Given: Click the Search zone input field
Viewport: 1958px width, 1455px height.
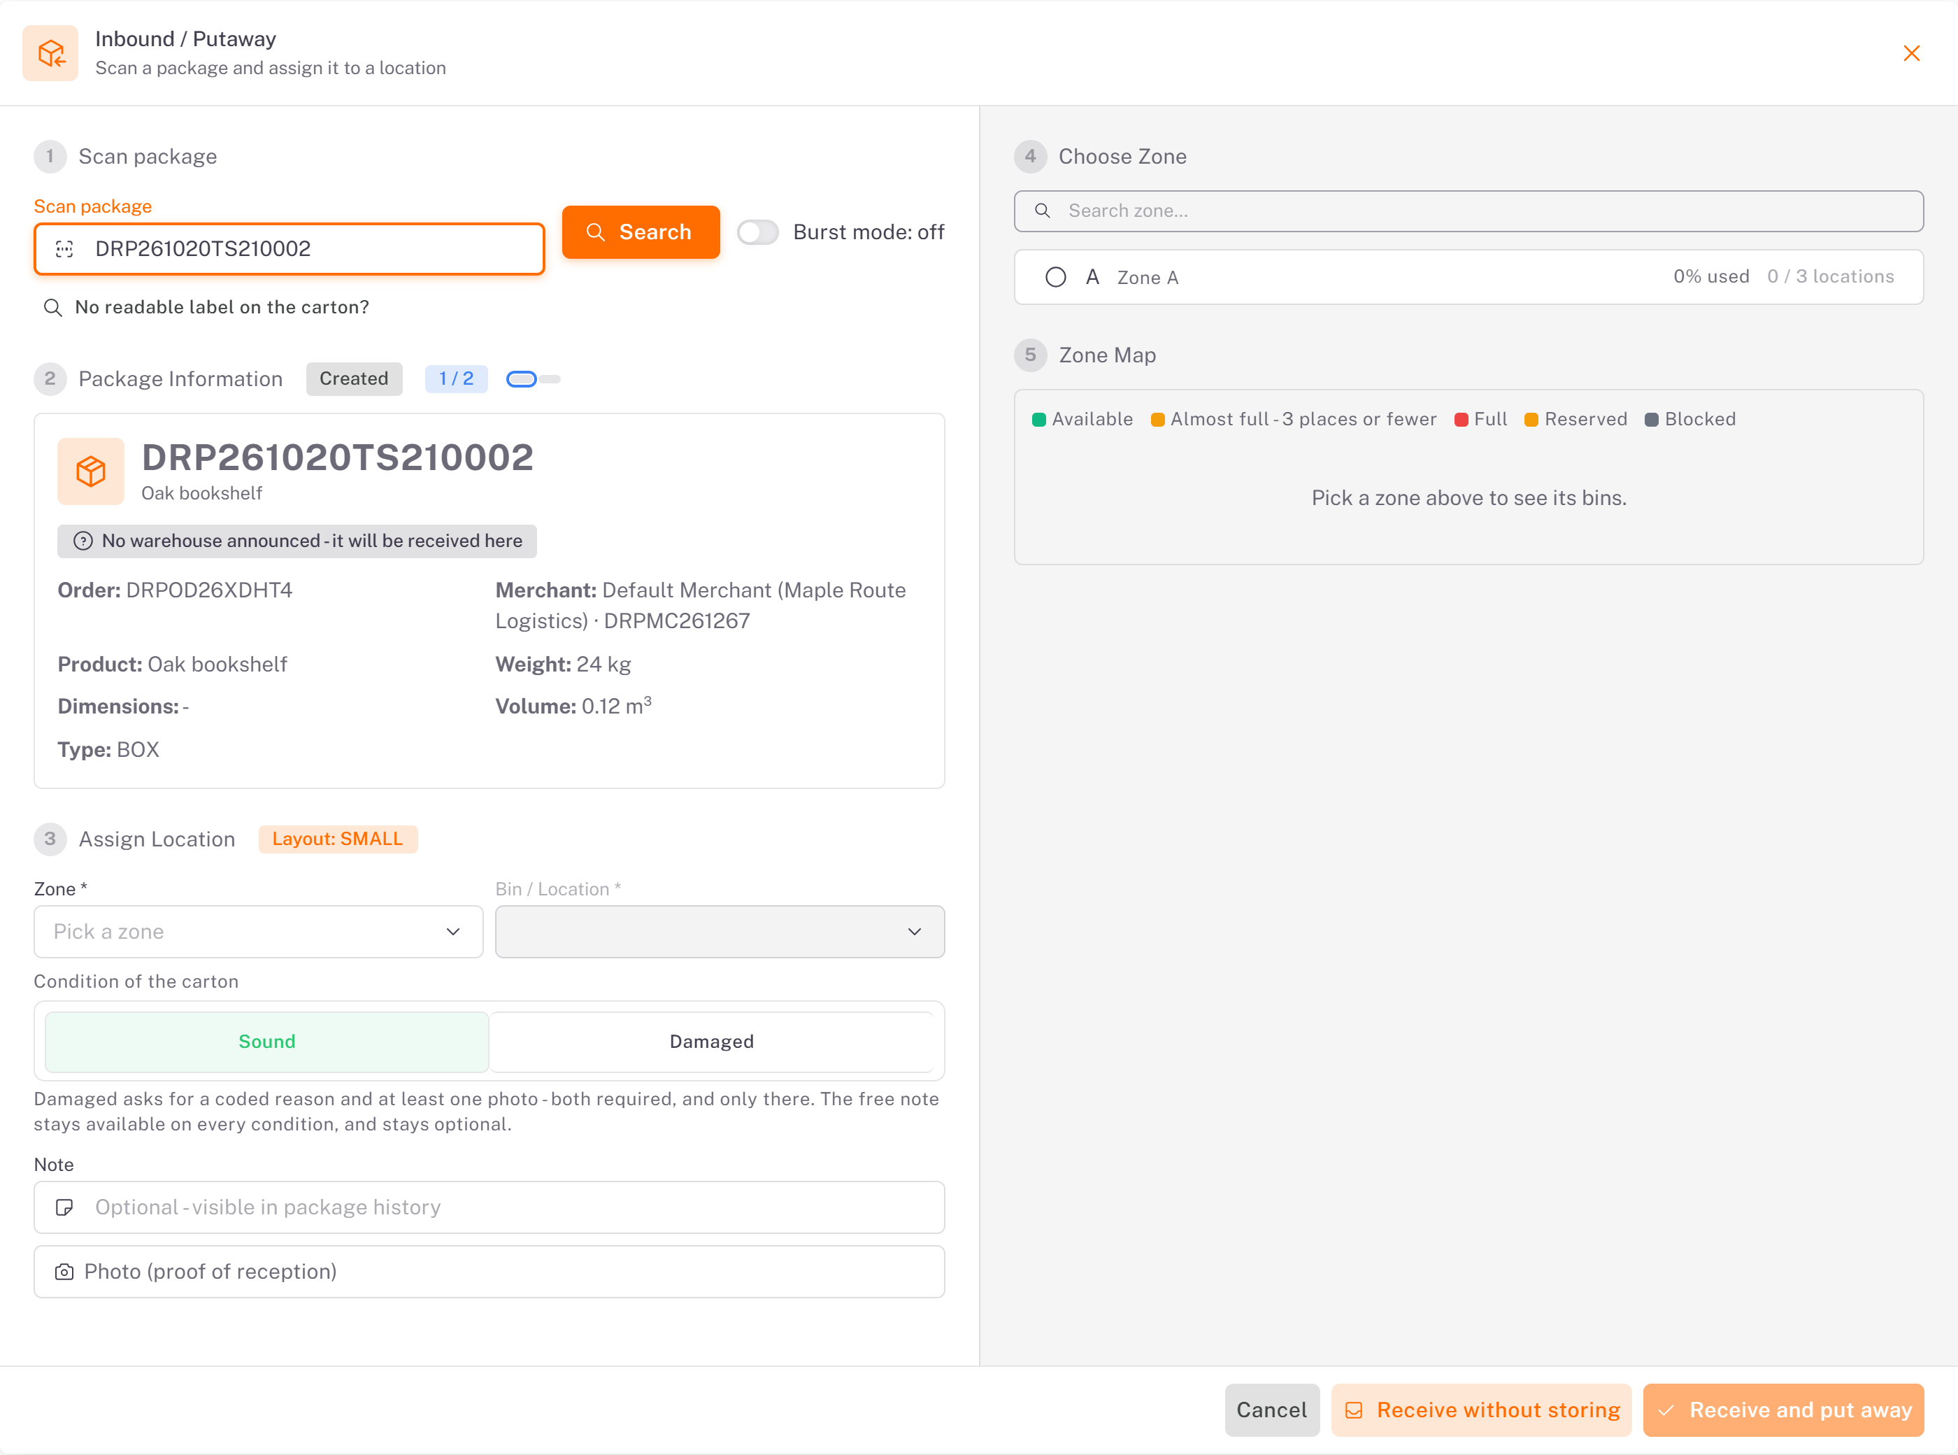Looking at the screenshot, I should [x=1468, y=211].
